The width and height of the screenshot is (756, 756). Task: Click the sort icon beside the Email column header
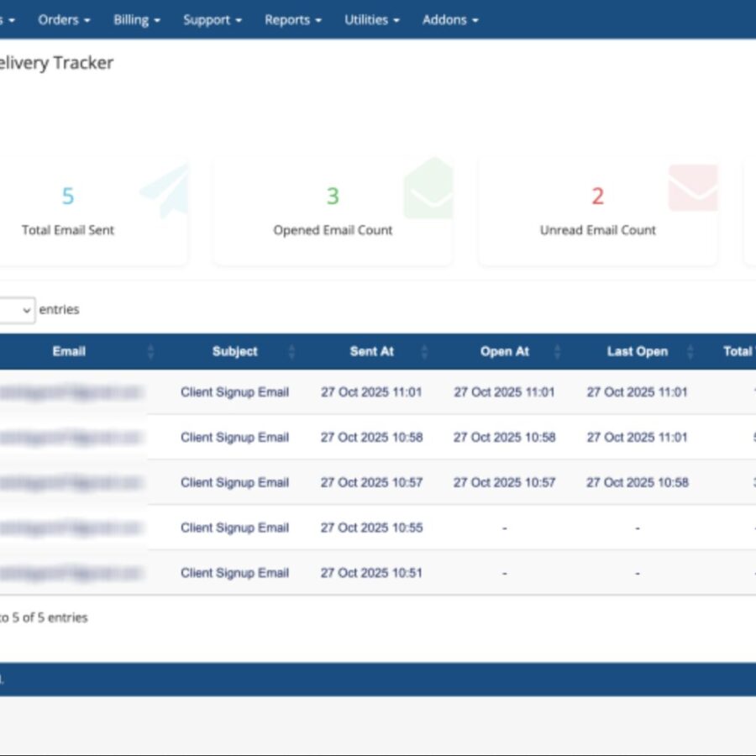tap(151, 352)
